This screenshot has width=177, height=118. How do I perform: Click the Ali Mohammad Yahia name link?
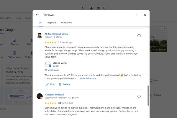click(x=56, y=34)
